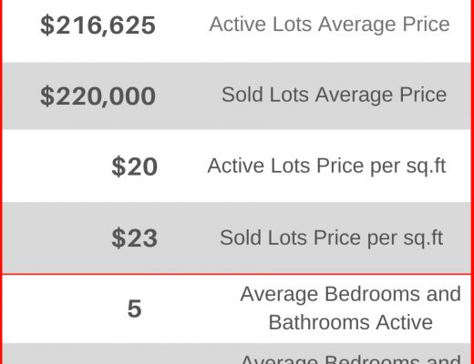Click the red vertical border on the left edge
Viewport: 474px width, 364px height.
pos(1,182)
